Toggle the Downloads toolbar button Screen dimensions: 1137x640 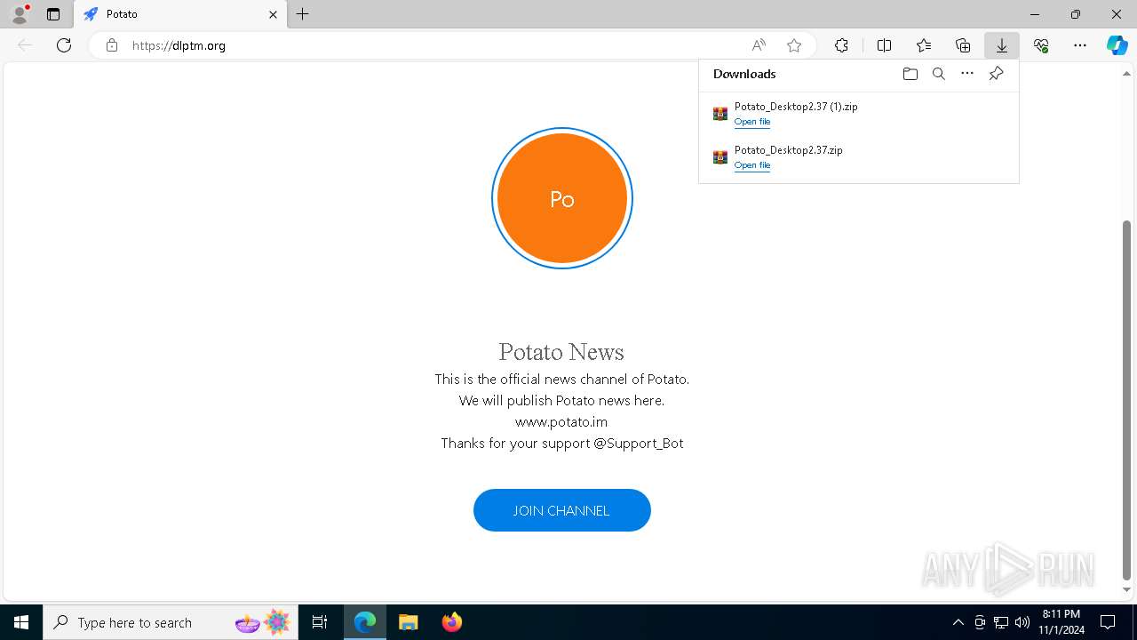coord(1002,45)
